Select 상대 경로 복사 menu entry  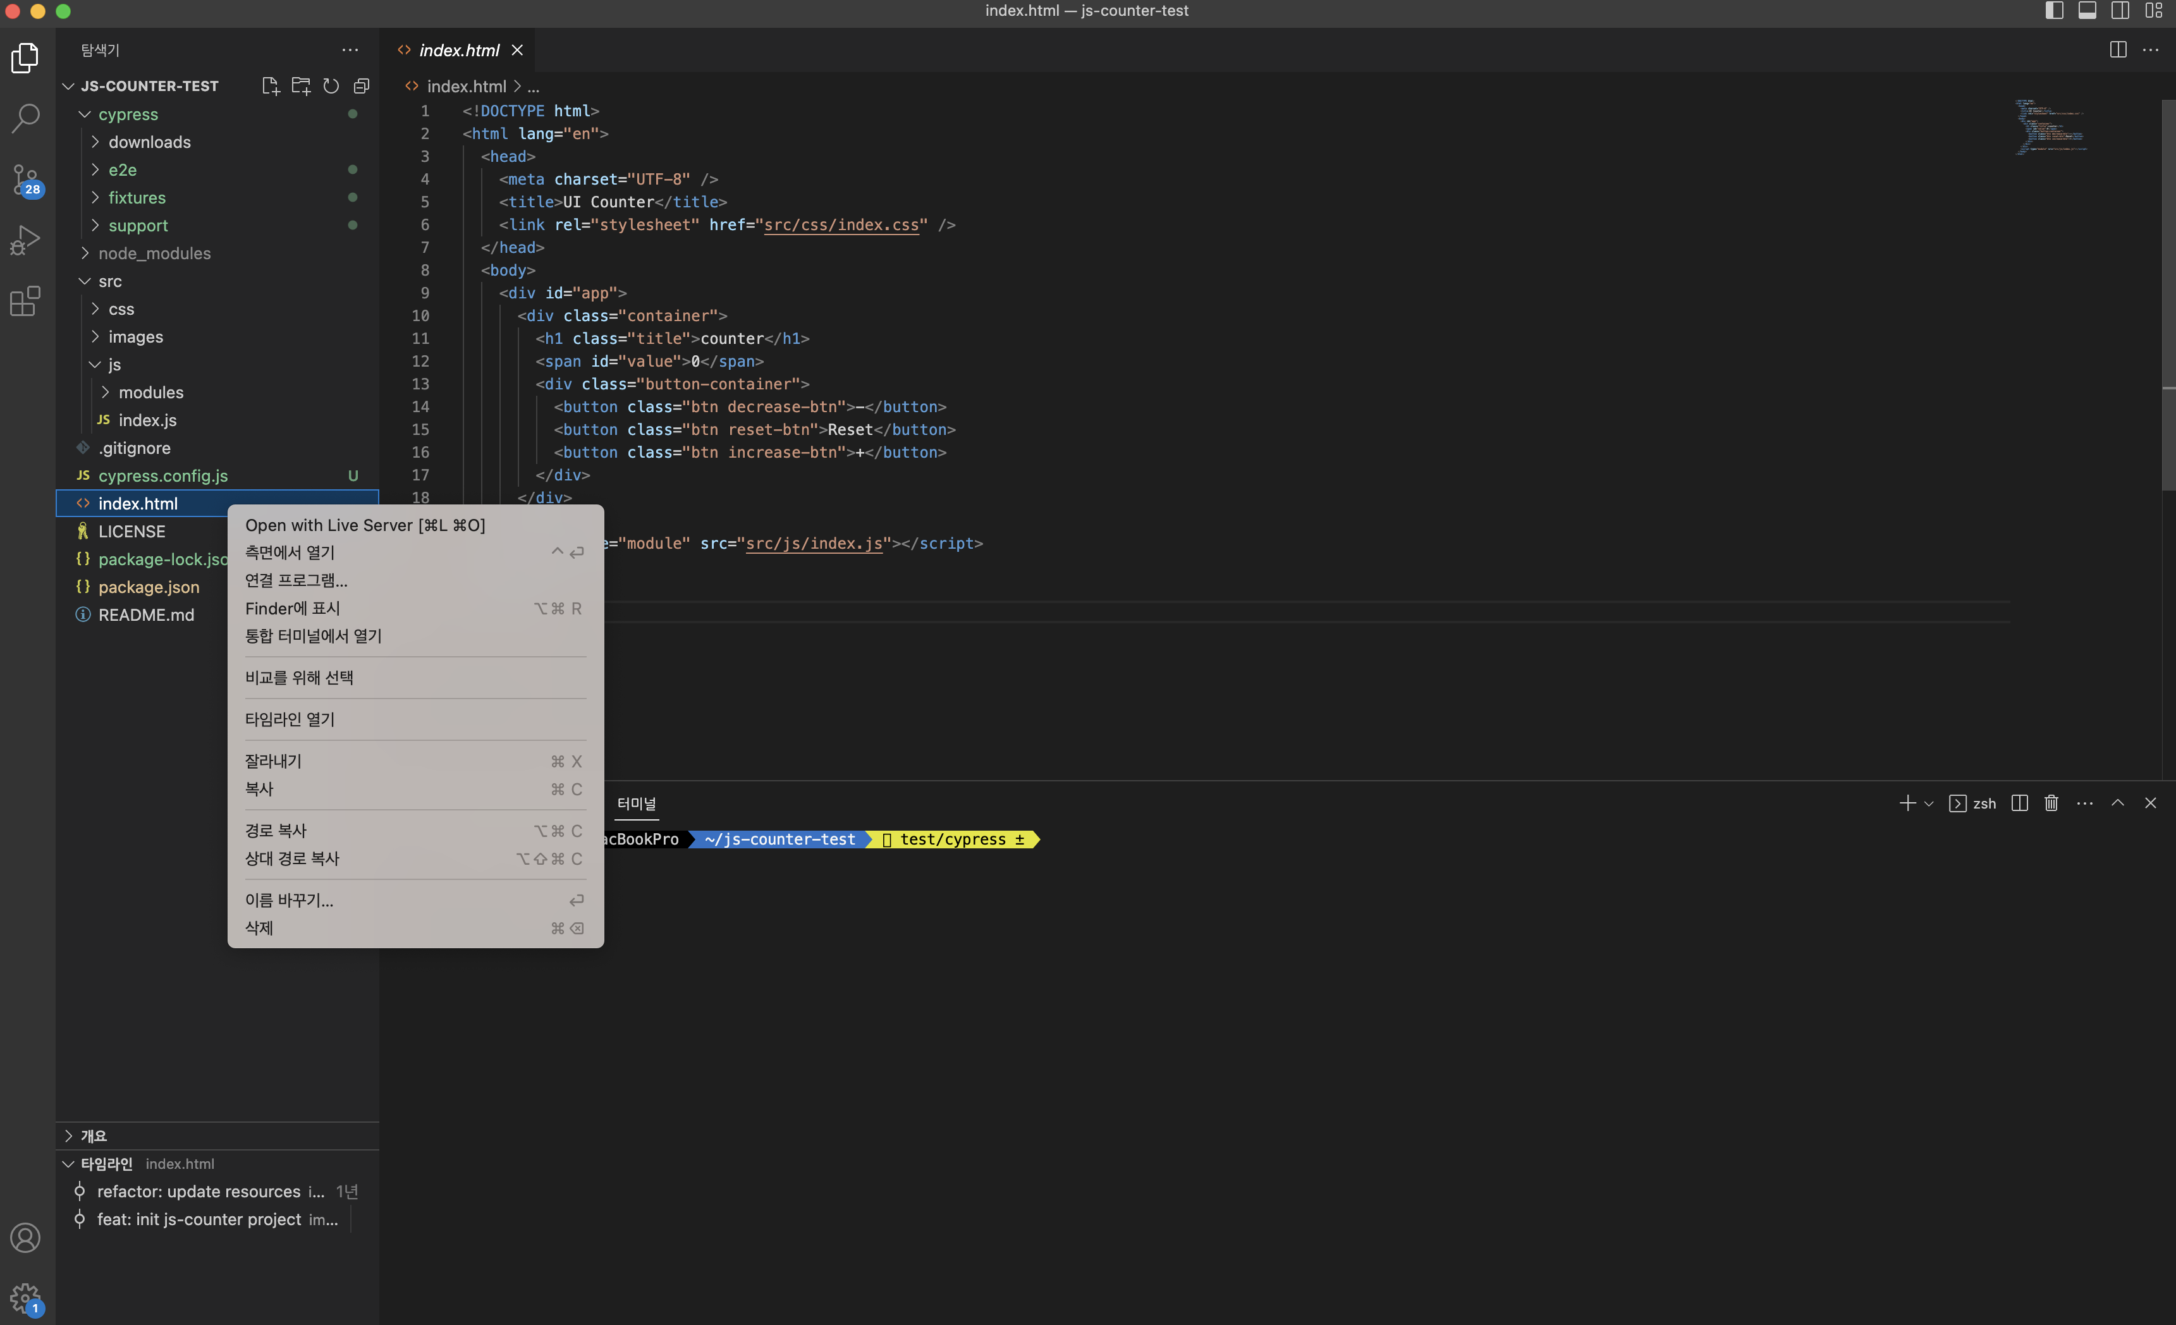click(416, 858)
